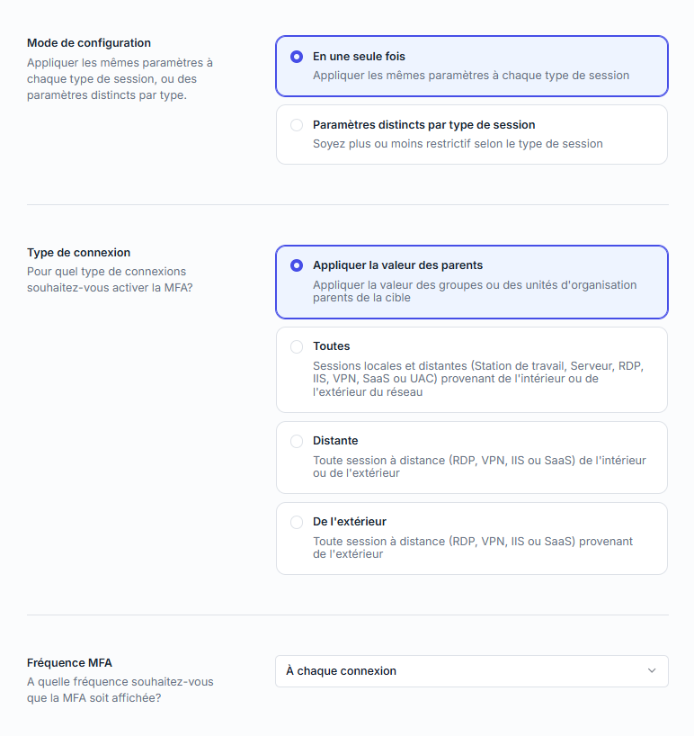Pick the "Toutes" connection type radio
Image resolution: width=694 pixels, height=736 pixels.
click(x=297, y=346)
